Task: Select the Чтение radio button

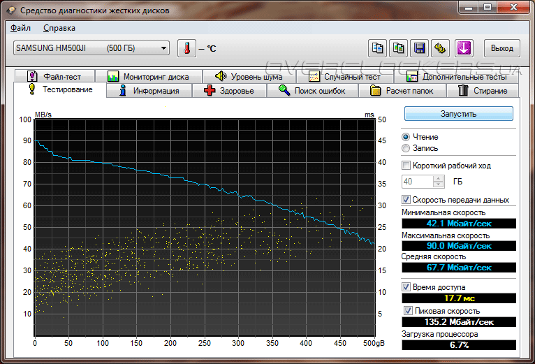Action: click(x=406, y=137)
